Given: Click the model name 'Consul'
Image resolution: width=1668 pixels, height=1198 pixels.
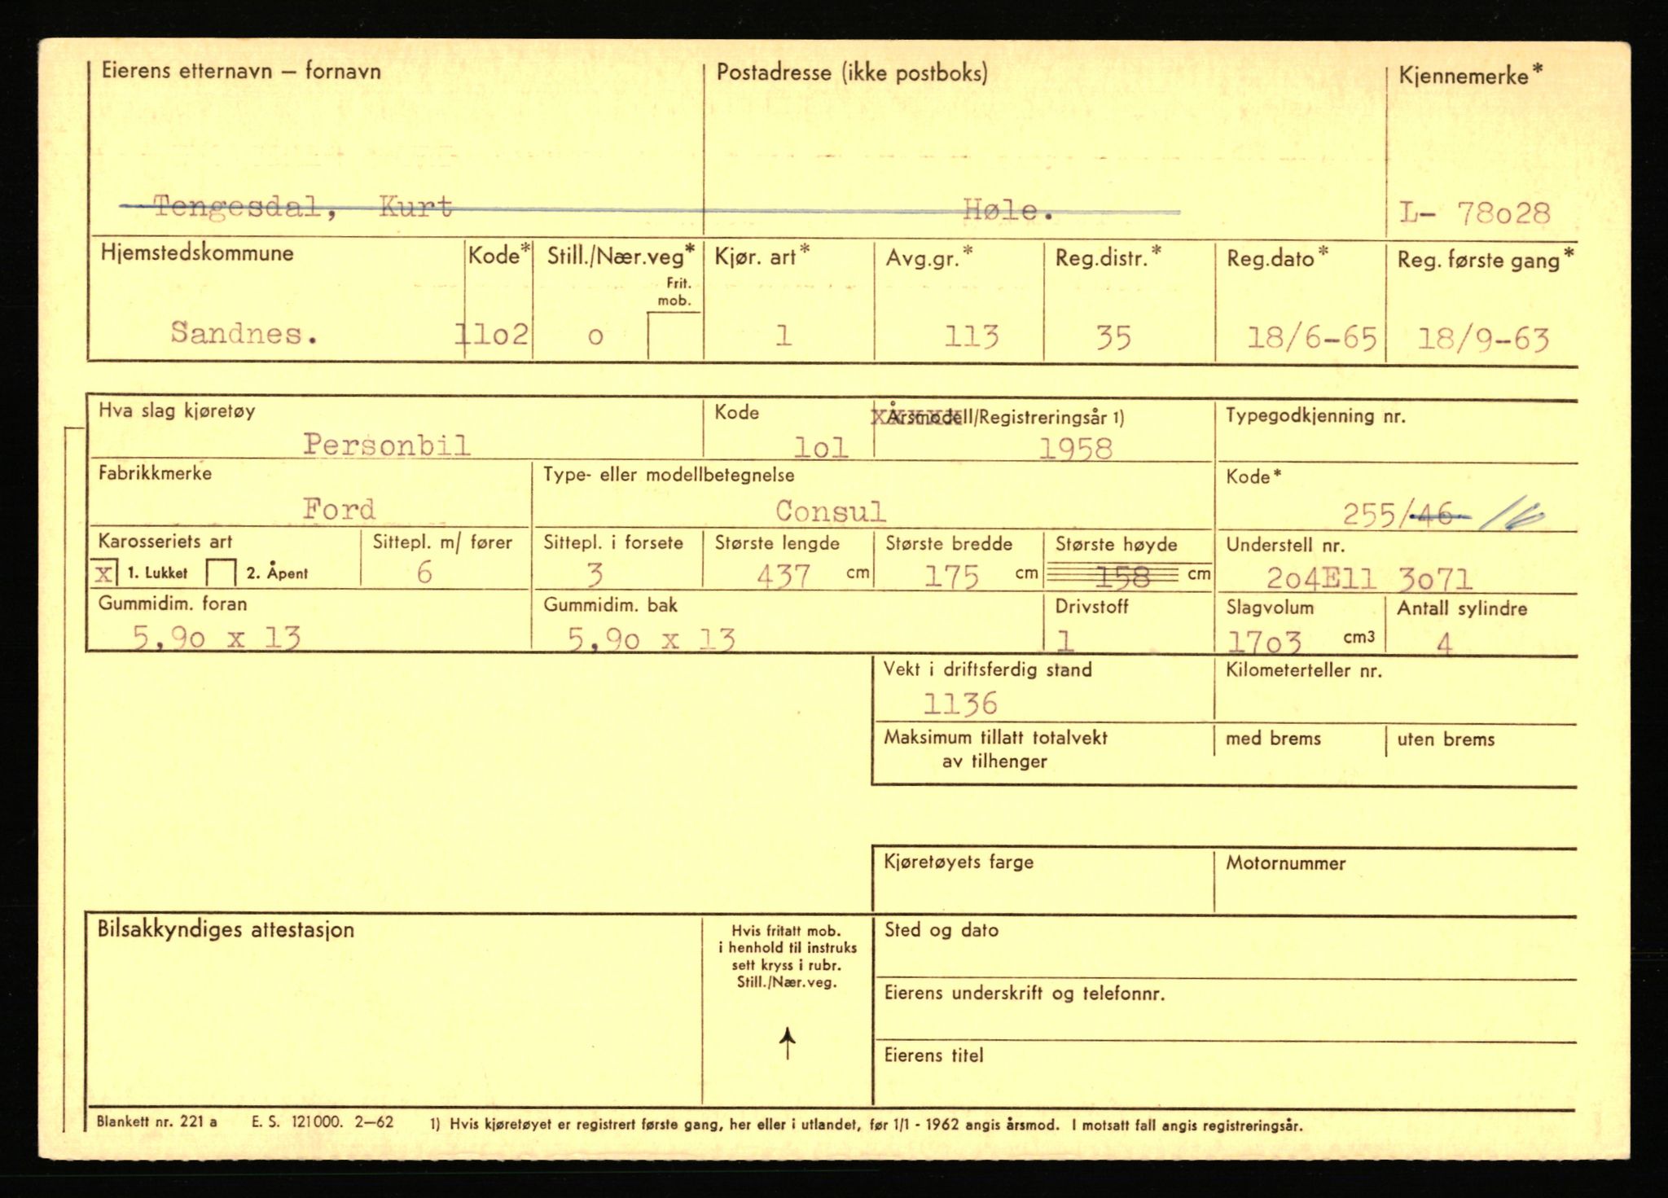Looking at the screenshot, I should pos(830,511).
